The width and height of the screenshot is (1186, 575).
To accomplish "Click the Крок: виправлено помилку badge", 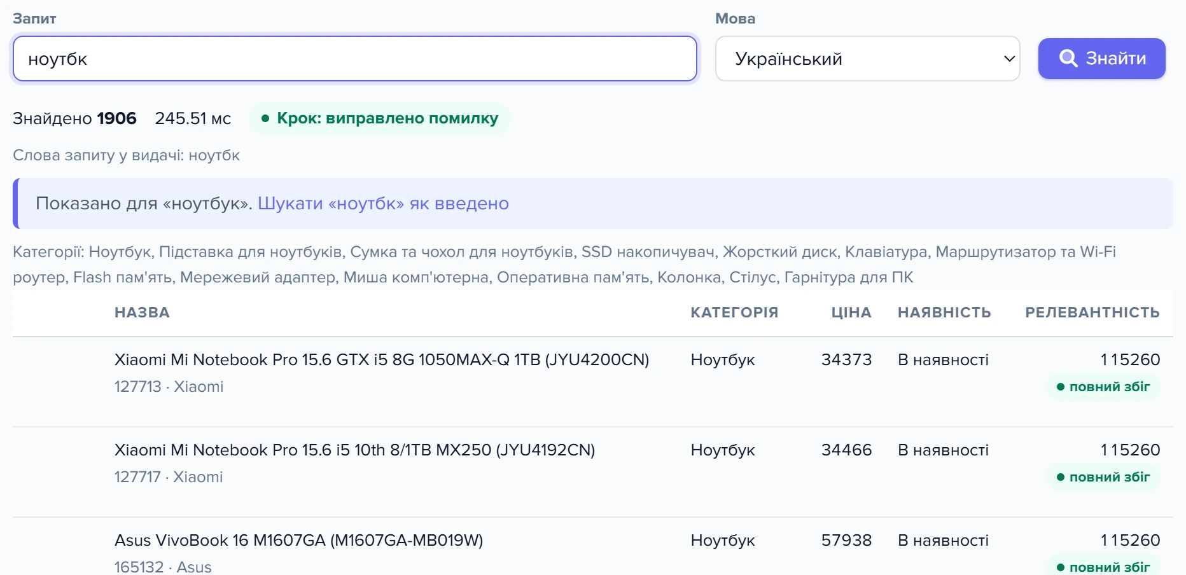I will click(x=380, y=118).
